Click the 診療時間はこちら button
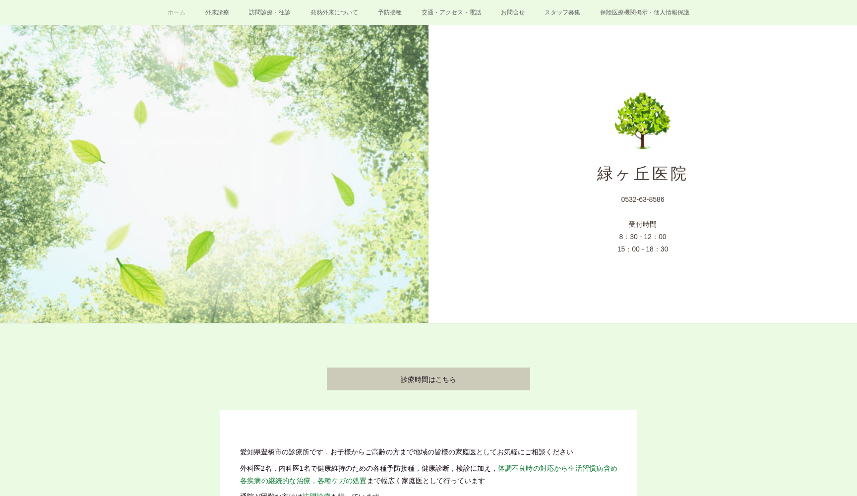 [x=428, y=379]
